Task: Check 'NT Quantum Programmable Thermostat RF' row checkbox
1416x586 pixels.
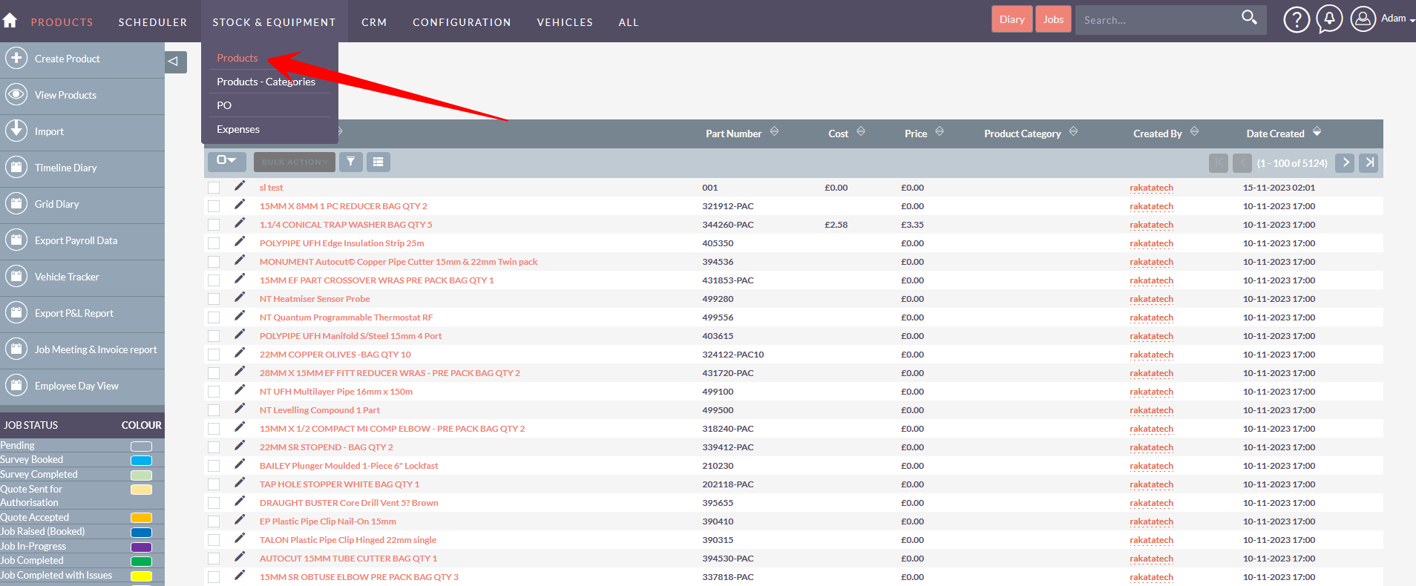Action: point(214,317)
